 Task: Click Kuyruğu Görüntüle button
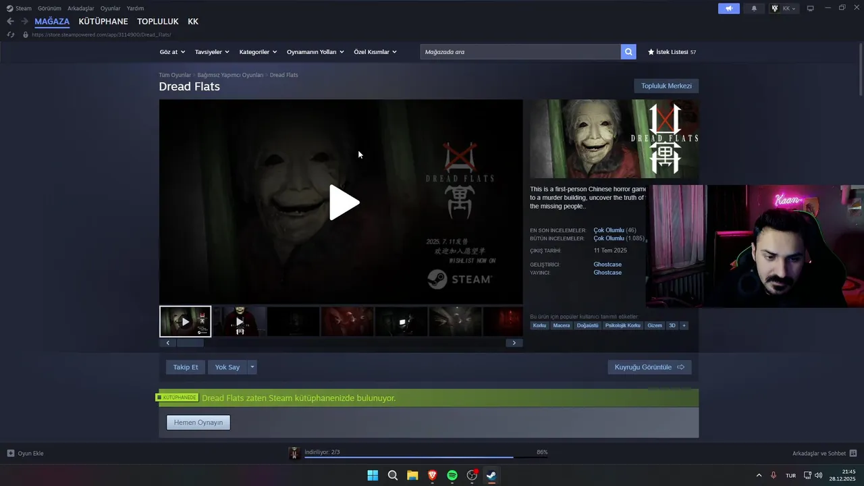tap(649, 367)
